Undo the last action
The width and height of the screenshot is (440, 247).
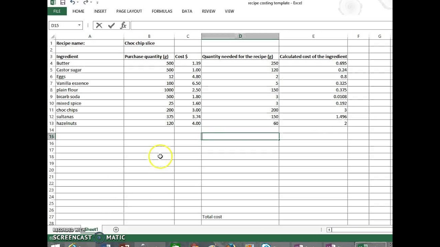point(73,2)
